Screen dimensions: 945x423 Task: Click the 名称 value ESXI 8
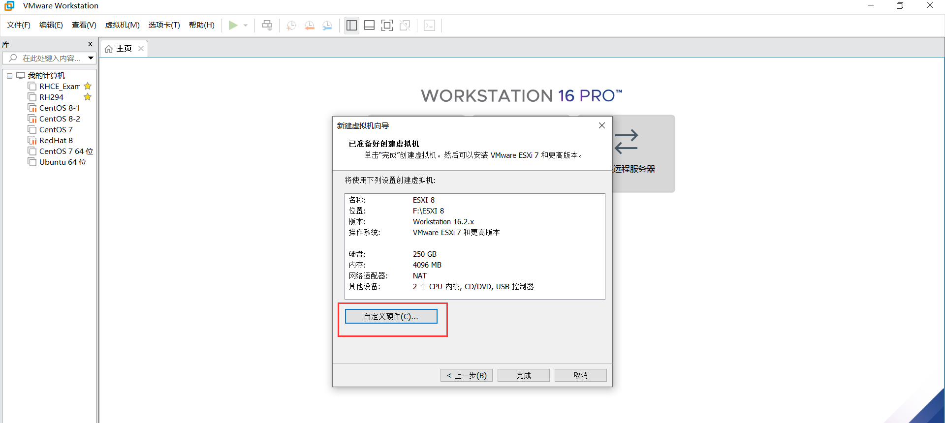pos(424,200)
